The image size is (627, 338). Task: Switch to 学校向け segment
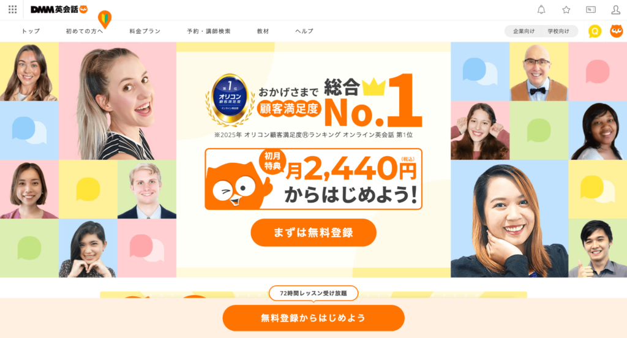[x=559, y=31]
